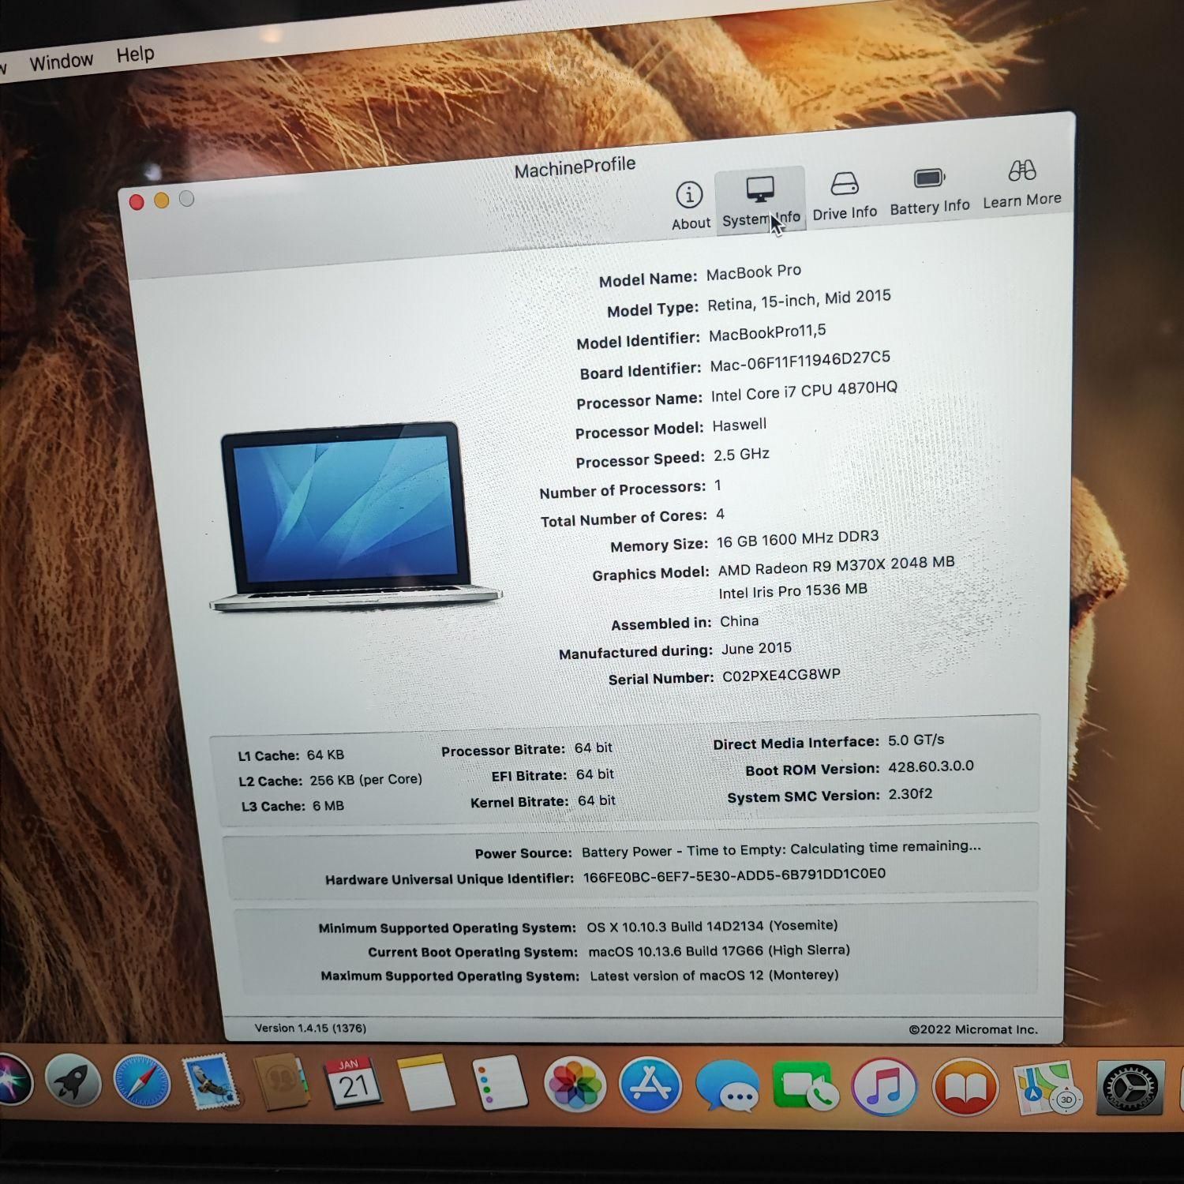This screenshot has height=1184, width=1184.
Task: Click the Boot ROM Version 428.60.3.0.0 value
Action: (x=931, y=766)
